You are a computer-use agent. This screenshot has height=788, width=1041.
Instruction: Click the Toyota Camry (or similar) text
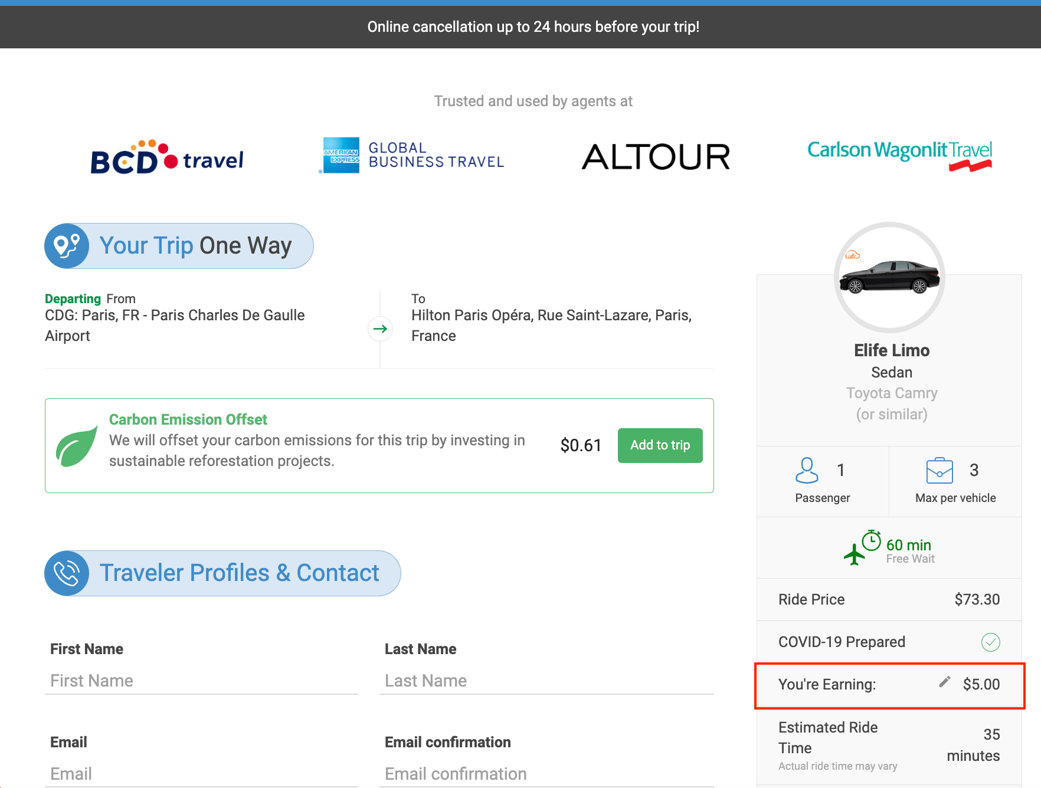tap(892, 403)
